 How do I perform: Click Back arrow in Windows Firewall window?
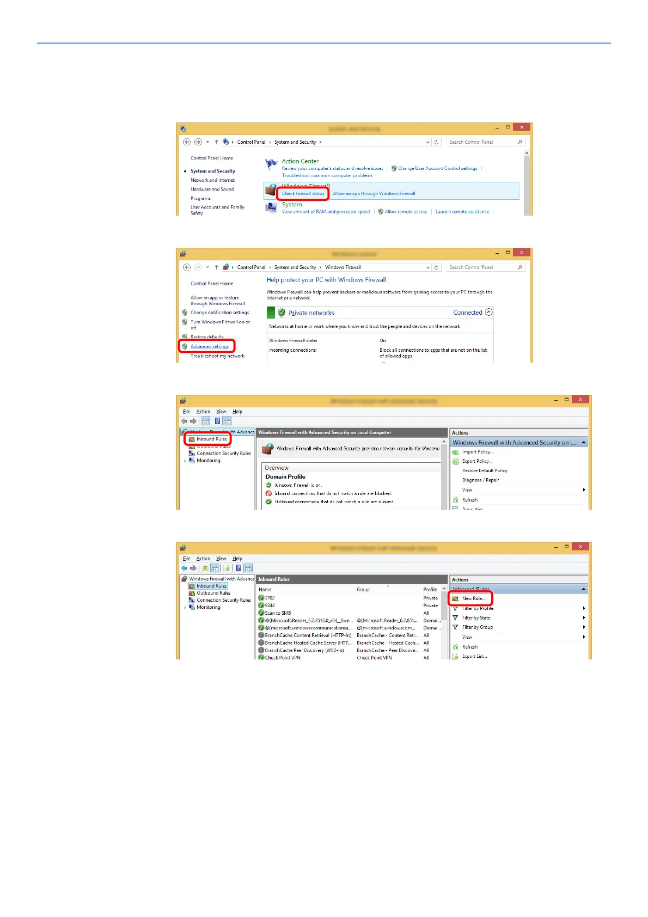click(187, 267)
